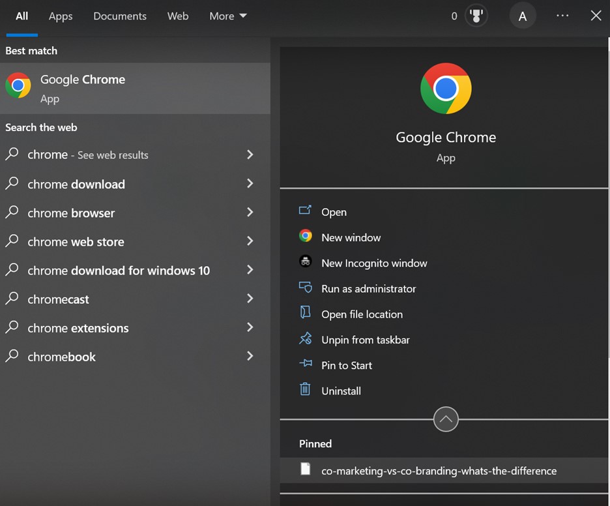Switch to the Documents tab
Viewport: 610px width, 506px height.
[x=120, y=16]
